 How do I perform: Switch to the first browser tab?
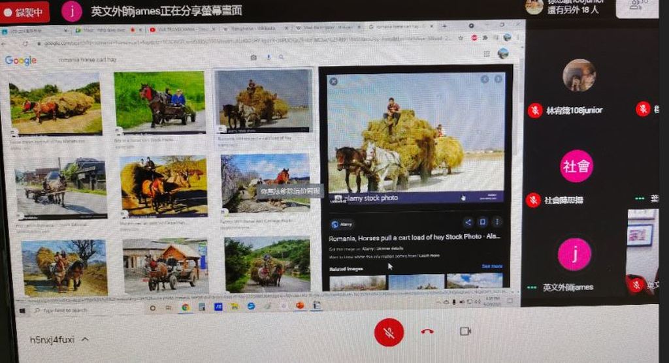click(x=34, y=31)
